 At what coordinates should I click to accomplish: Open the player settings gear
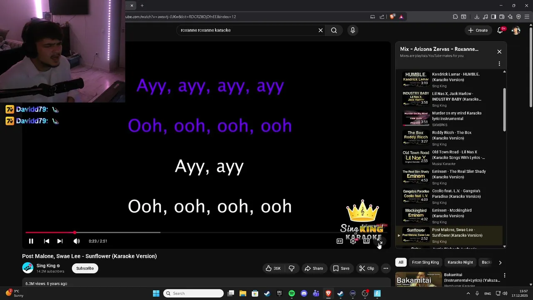tap(353, 241)
